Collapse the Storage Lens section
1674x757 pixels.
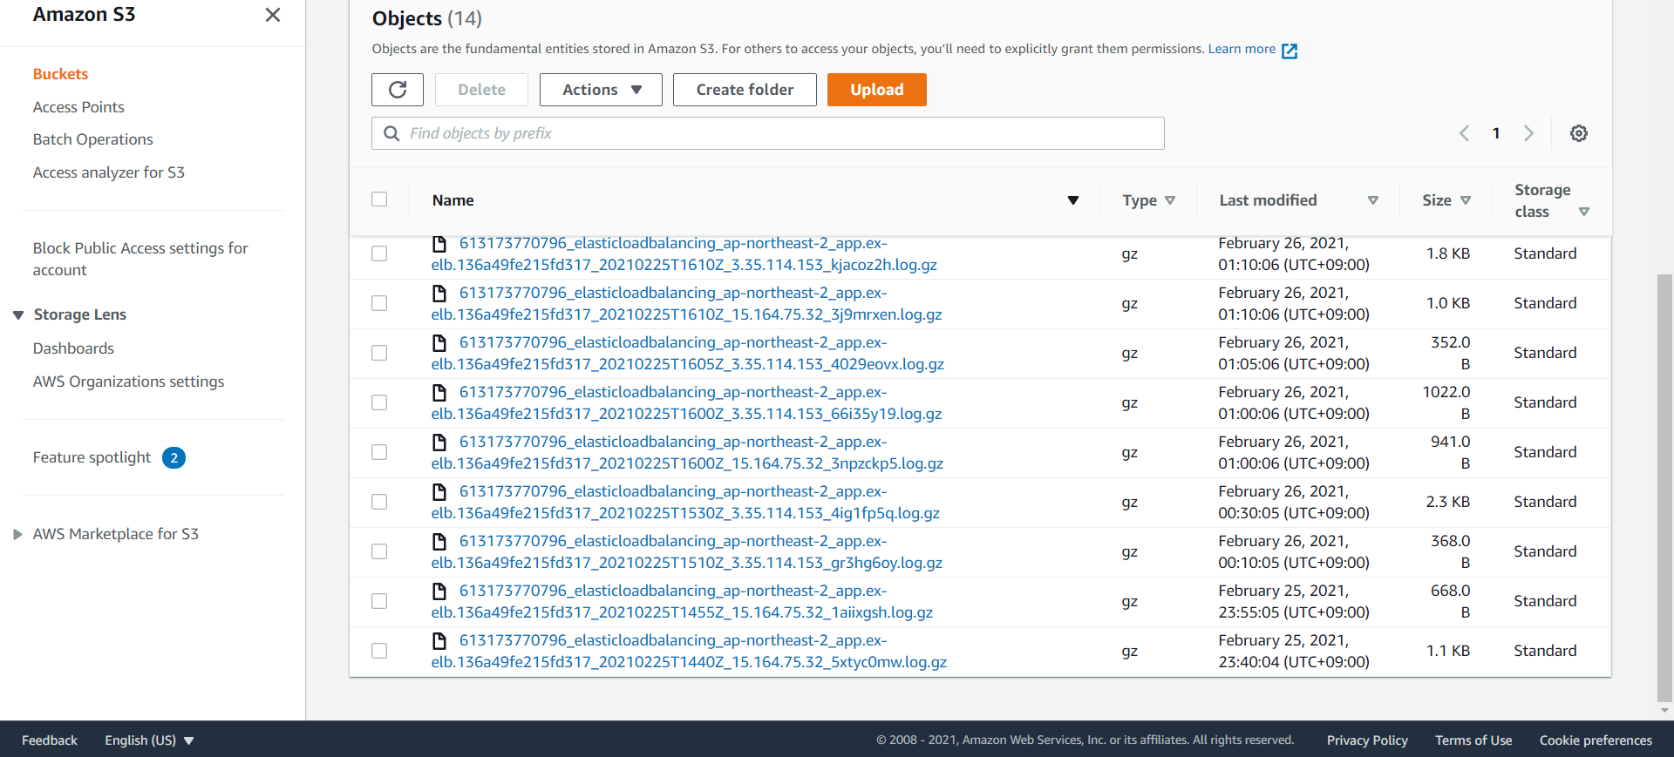(18, 315)
